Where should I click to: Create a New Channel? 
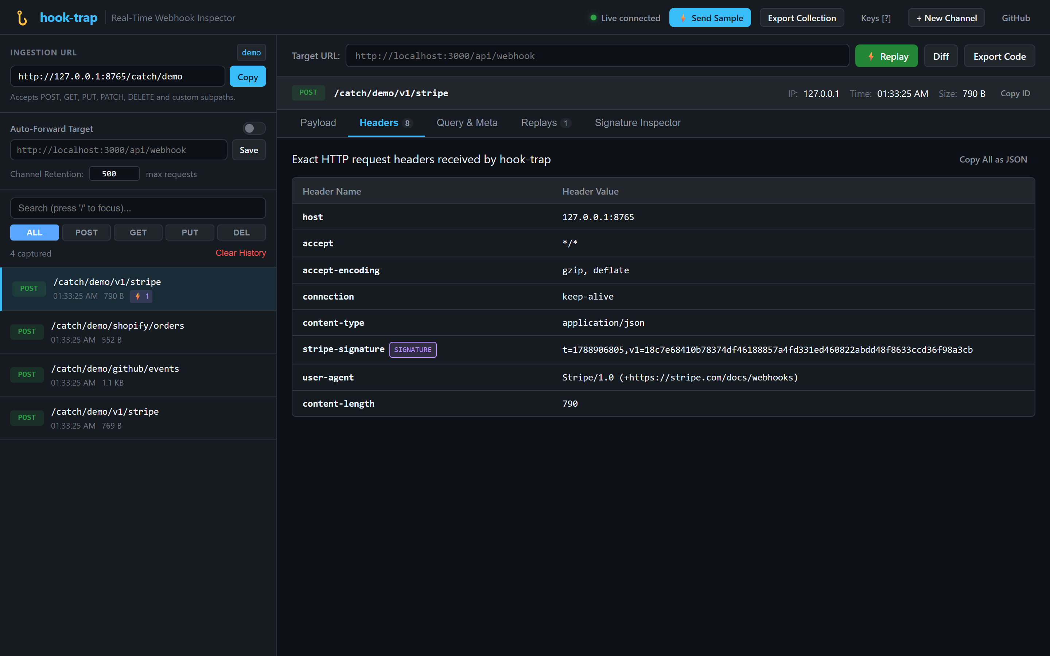[946, 18]
